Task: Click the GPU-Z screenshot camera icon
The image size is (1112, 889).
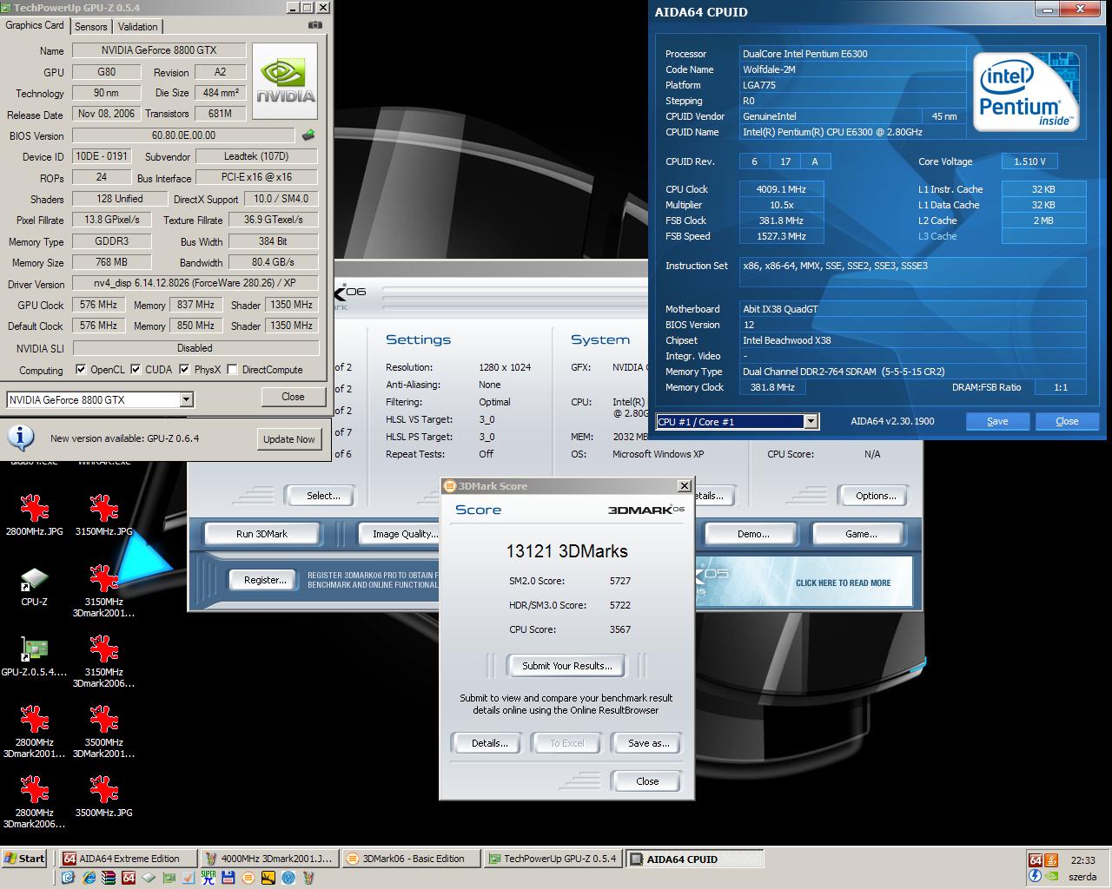Action: click(314, 25)
